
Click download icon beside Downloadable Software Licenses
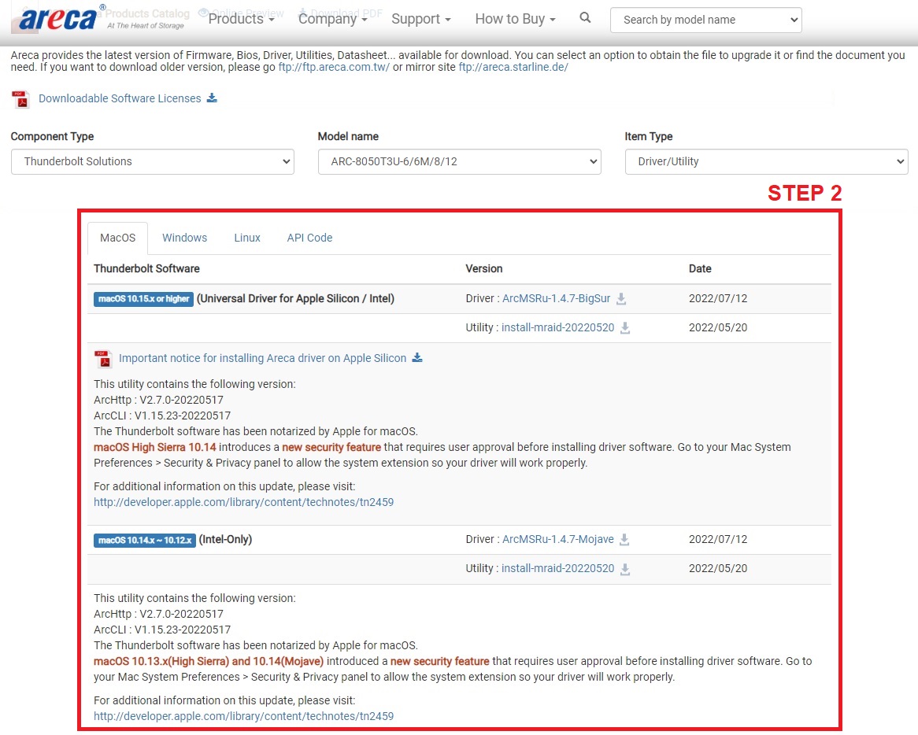[212, 98]
